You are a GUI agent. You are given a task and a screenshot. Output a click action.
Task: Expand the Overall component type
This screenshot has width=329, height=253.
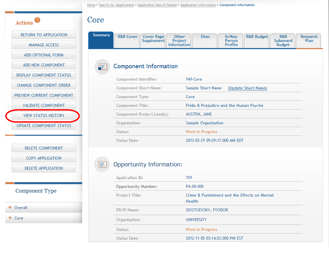[10, 208]
